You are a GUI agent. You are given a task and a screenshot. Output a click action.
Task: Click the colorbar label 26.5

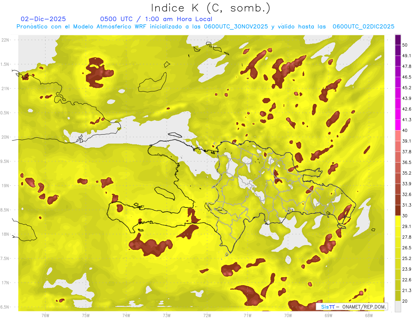[x=407, y=248]
